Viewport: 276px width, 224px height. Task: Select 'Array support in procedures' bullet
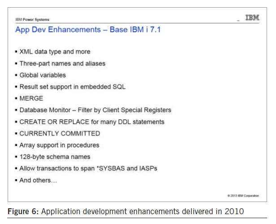coord(59,145)
